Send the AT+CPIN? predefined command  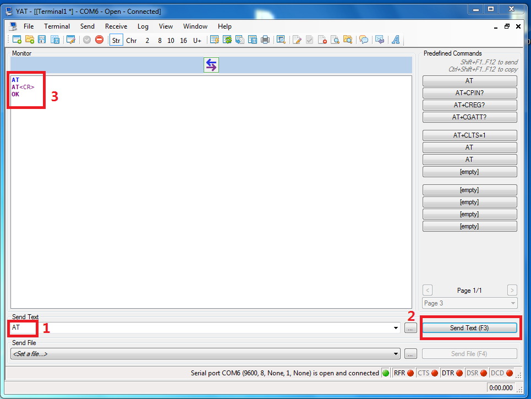(469, 93)
